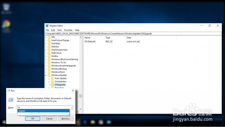This screenshot has height=127, width=225.
Task: Select the (Default) value name
Action: pos(91,42)
